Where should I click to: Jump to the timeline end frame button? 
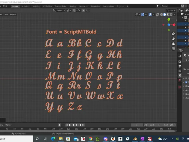coord(83,125)
